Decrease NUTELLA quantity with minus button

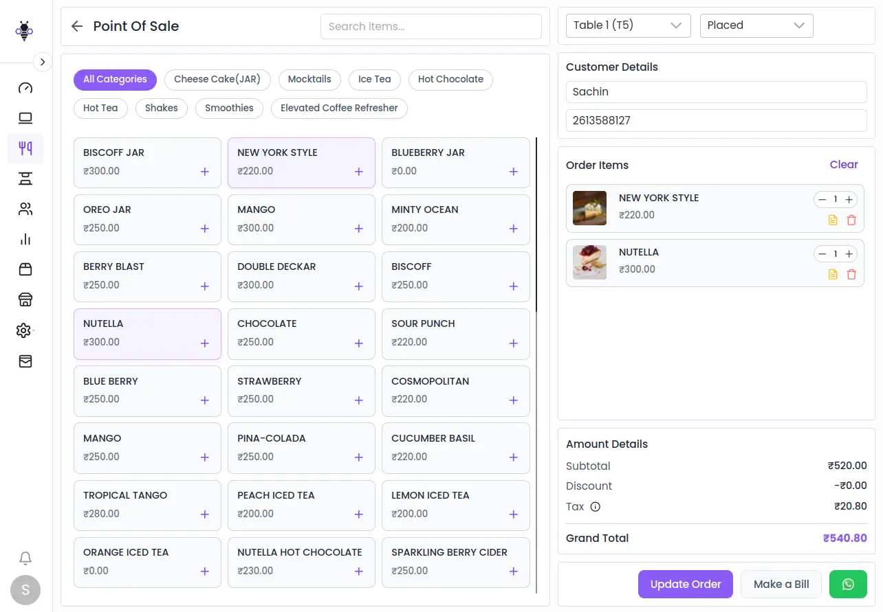(x=822, y=254)
